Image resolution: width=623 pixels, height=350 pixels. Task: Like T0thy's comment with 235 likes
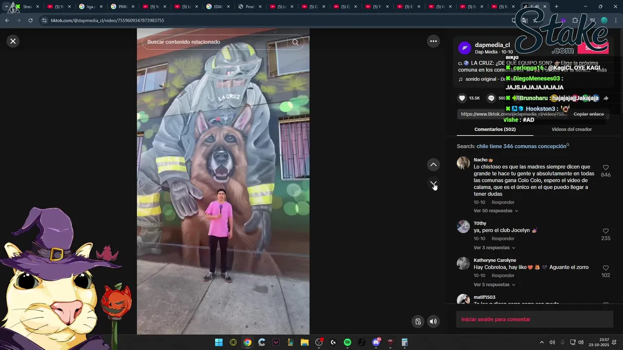tap(605, 231)
